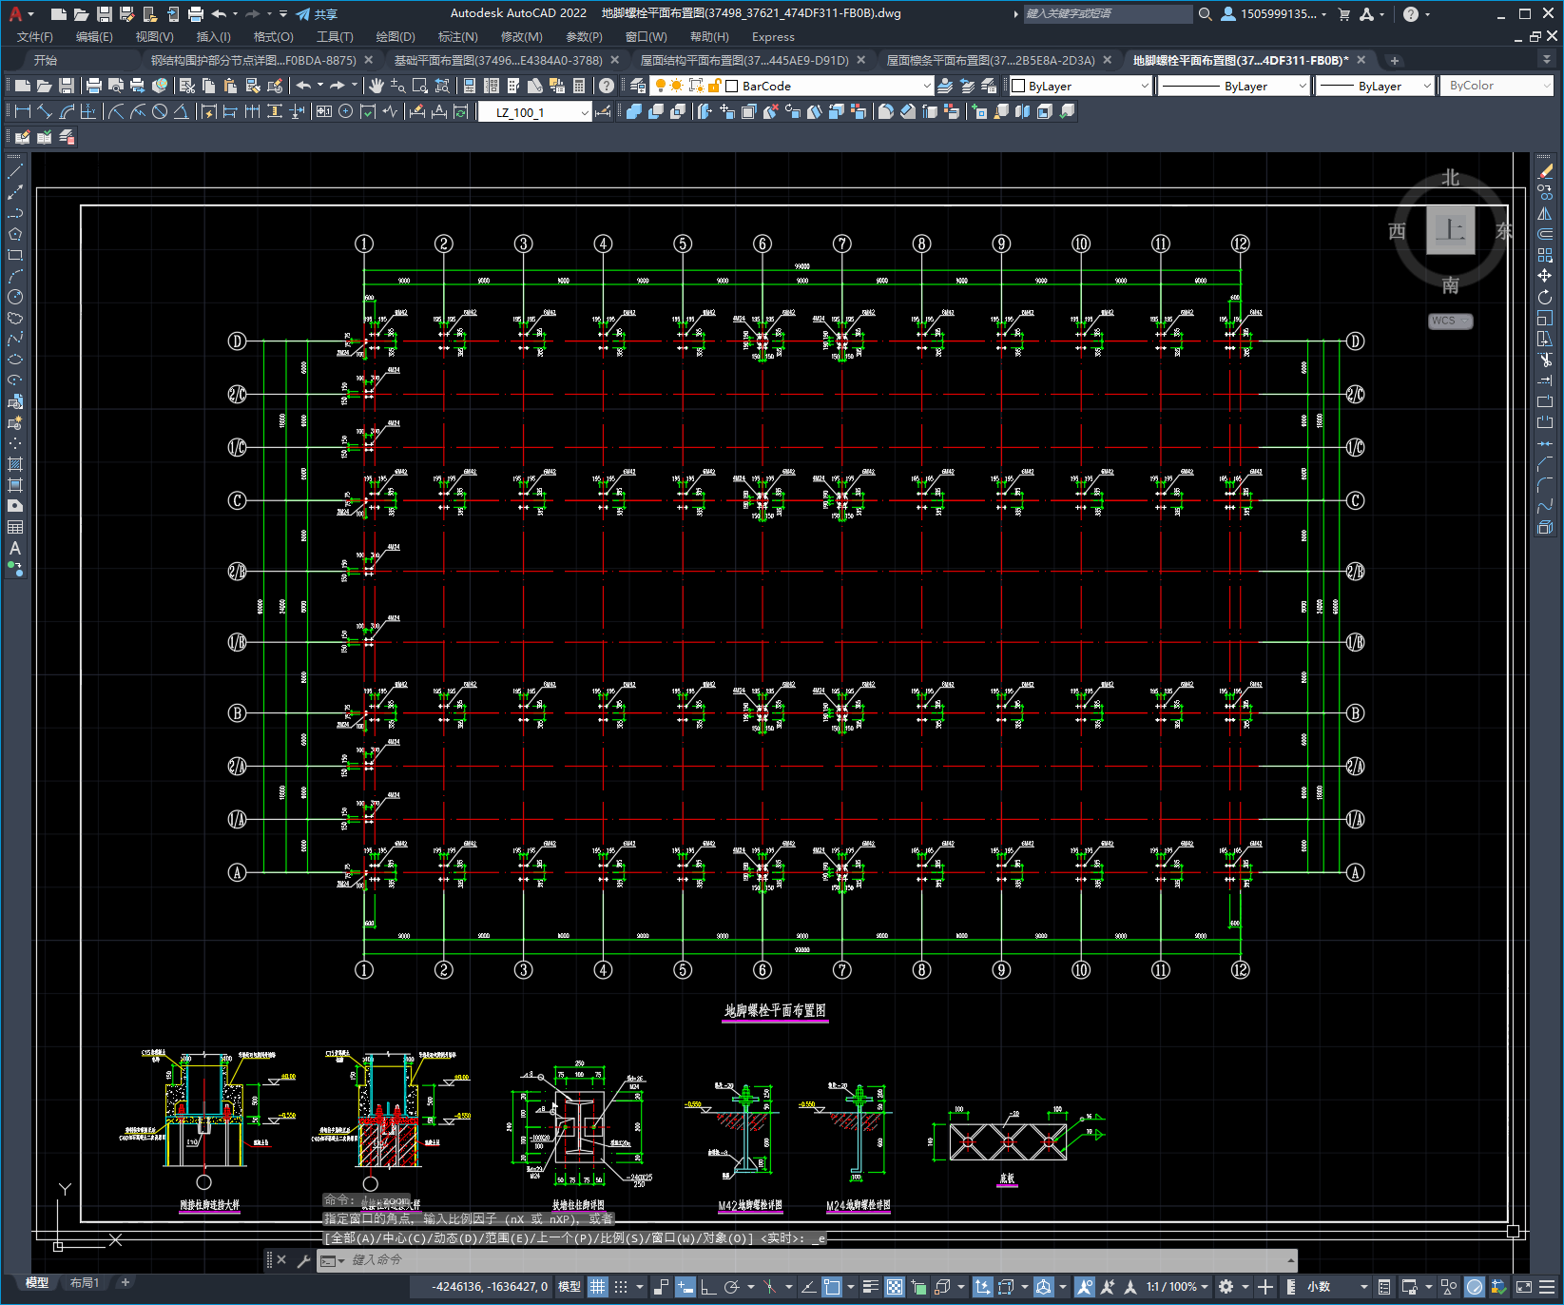Activate the Pan hand tool
The image size is (1564, 1305).
(x=377, y=86)
